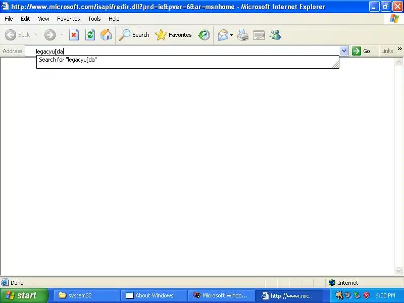
Task: Open the Tools menu
Action: [94, 19]
